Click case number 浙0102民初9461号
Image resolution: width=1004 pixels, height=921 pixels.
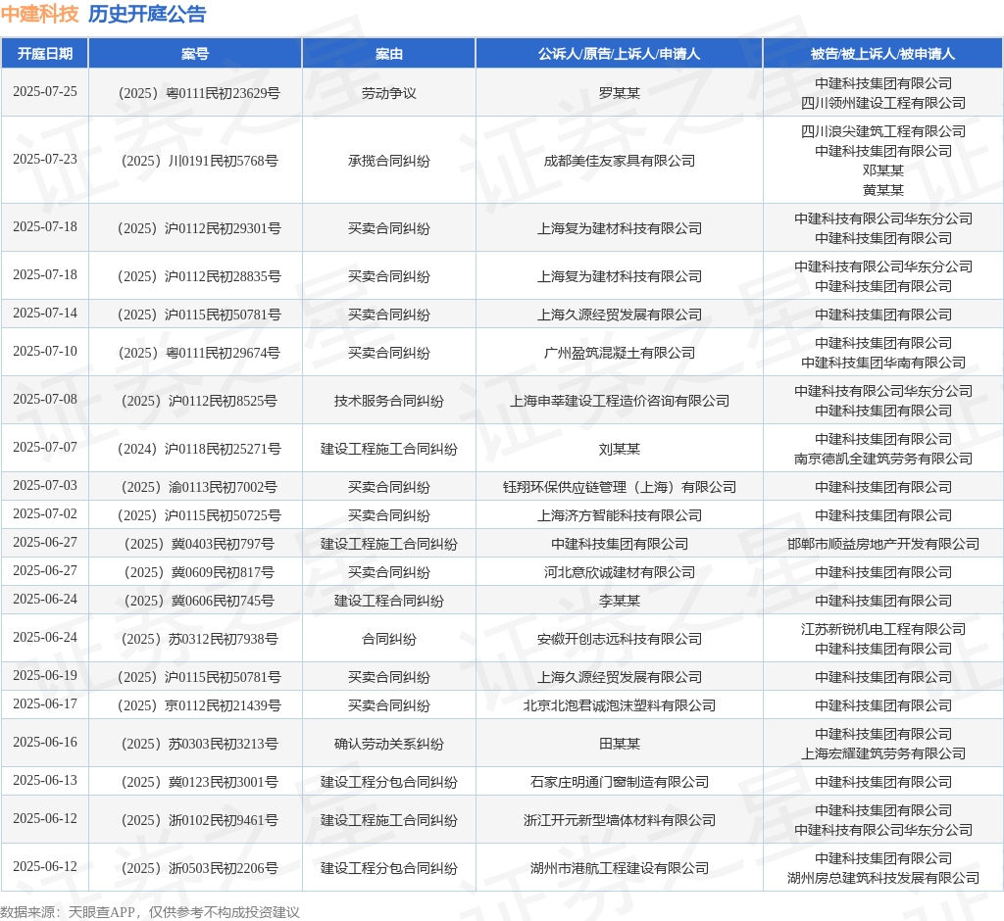coord(199,820)
